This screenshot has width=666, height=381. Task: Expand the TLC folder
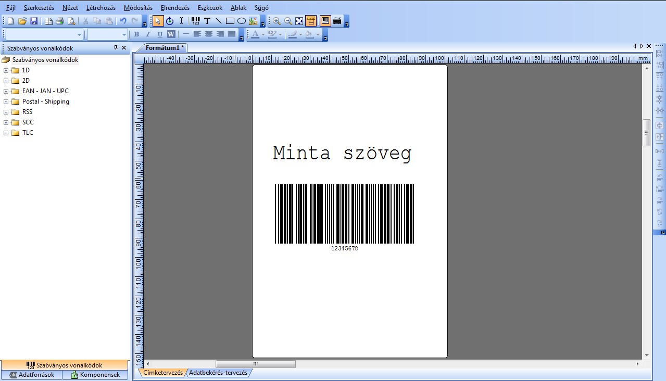pos(6,133)
